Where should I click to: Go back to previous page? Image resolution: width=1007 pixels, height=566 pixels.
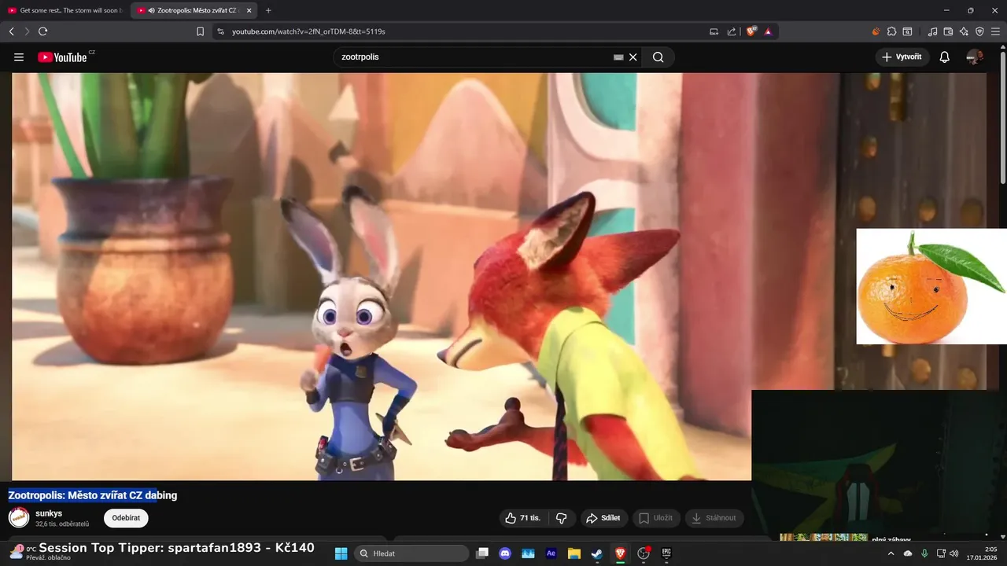11,31
